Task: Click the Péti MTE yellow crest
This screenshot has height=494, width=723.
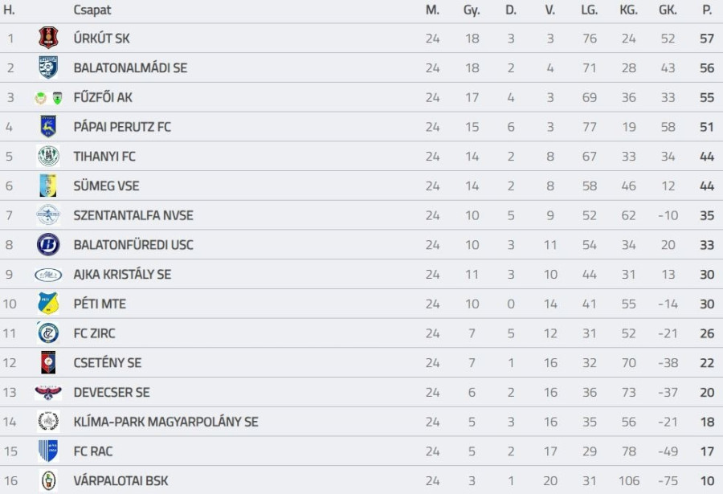Action: click(48, 304)
